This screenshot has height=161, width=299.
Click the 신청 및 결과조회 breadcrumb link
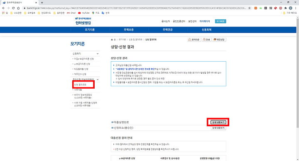135,40
